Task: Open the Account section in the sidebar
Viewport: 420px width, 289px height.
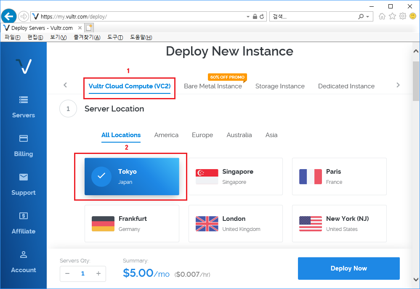Action: (x=24, y=262)
